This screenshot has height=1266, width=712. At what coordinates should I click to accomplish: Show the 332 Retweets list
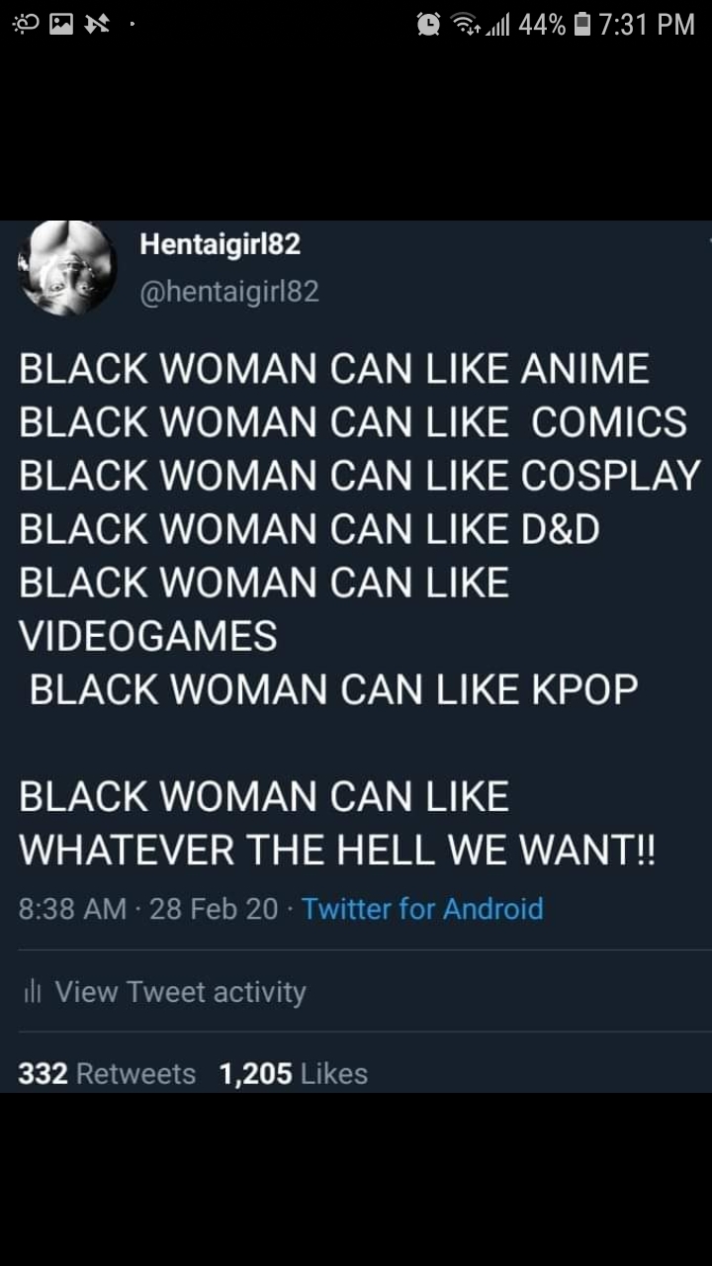pos(107,1074)
